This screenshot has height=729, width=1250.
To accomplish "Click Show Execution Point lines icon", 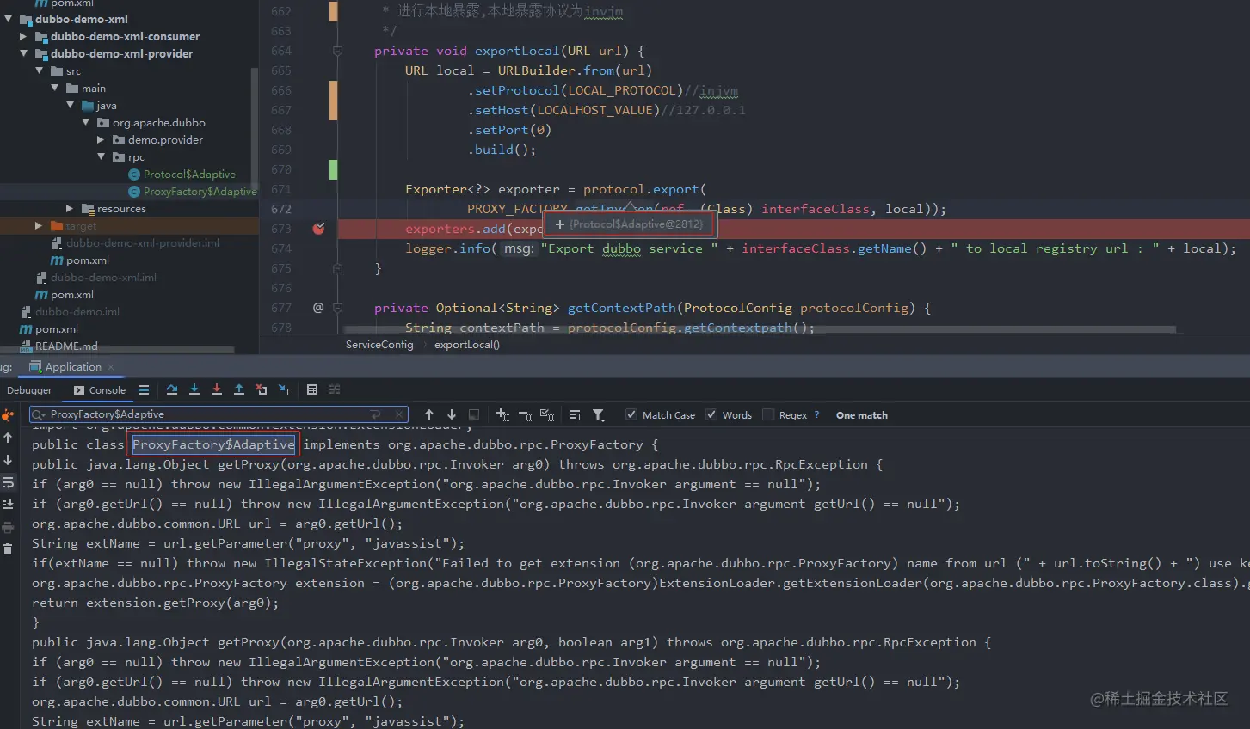I will tap(144, 389).
